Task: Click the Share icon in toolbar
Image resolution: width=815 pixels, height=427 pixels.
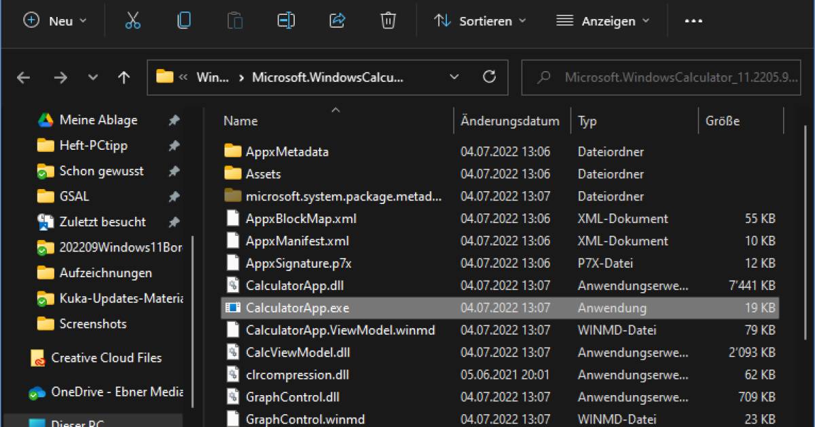Action: pyautogui.click(x=337, y=21)
